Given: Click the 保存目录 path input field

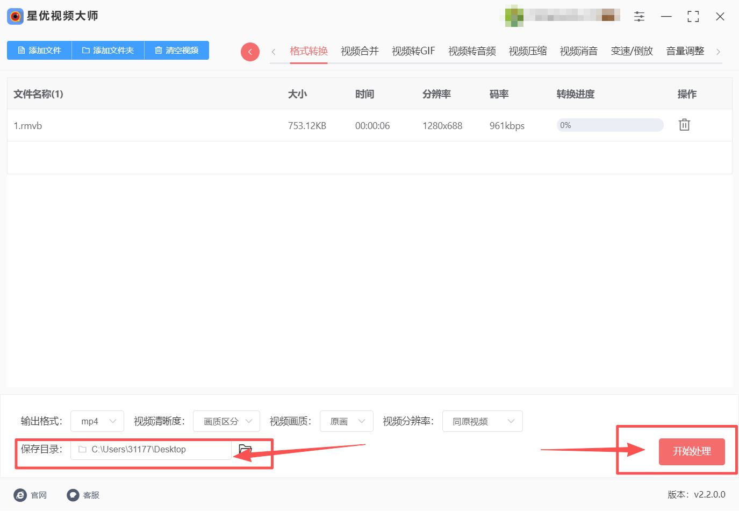Looking at the screenshot, I should click(x=151, y=449).
